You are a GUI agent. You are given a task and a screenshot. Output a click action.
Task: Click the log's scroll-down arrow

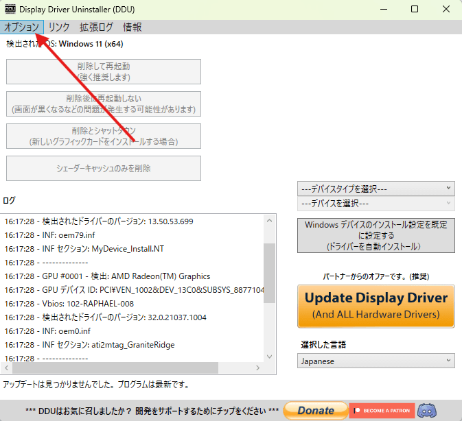click(269, 355)
